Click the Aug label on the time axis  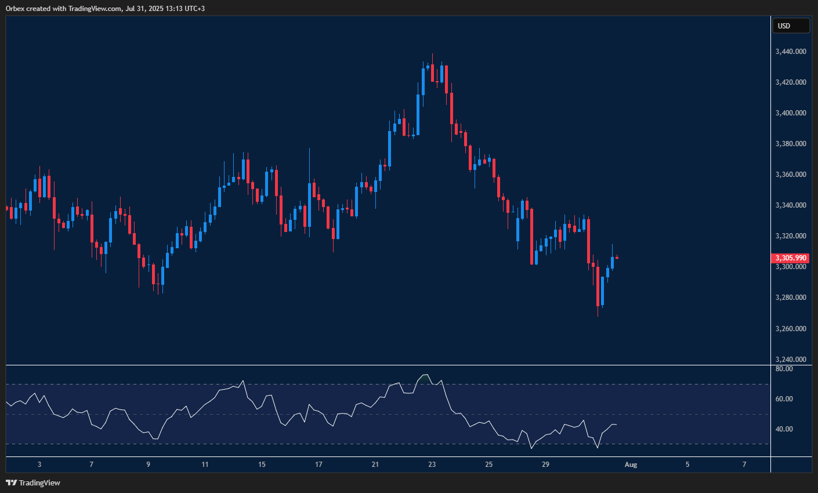[631, 465]
